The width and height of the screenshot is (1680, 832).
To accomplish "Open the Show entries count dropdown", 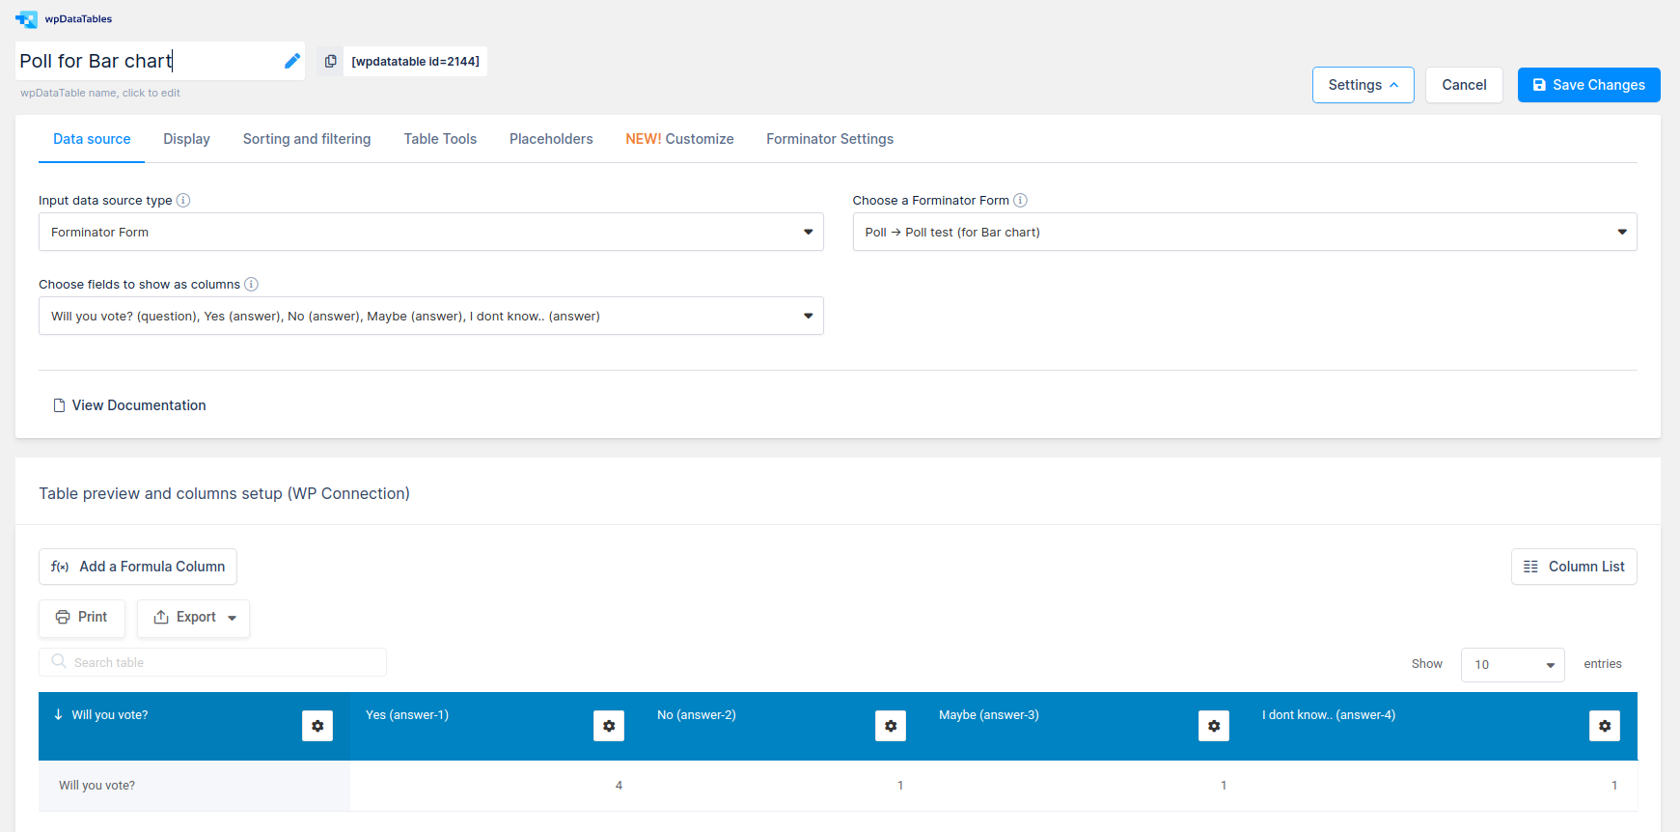I will [1512, 664].
